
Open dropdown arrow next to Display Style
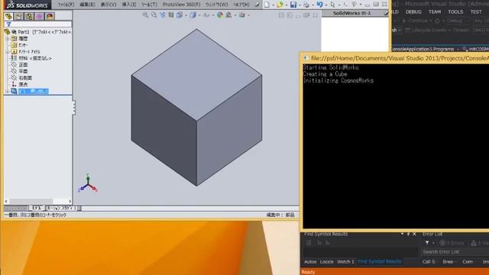199,15
